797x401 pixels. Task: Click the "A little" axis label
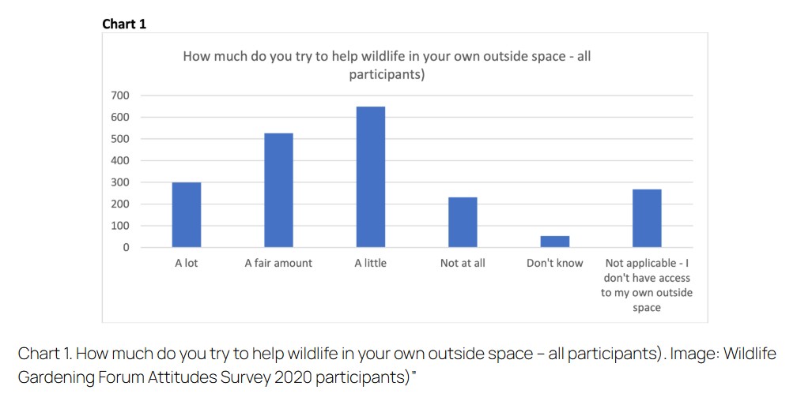pos(370,263)
